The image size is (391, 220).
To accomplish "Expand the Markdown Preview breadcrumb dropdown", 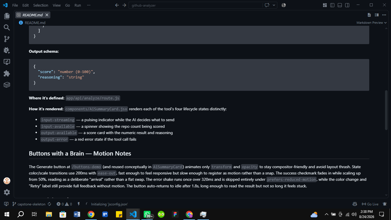I will pyautogui.click(x=386, y=23).
